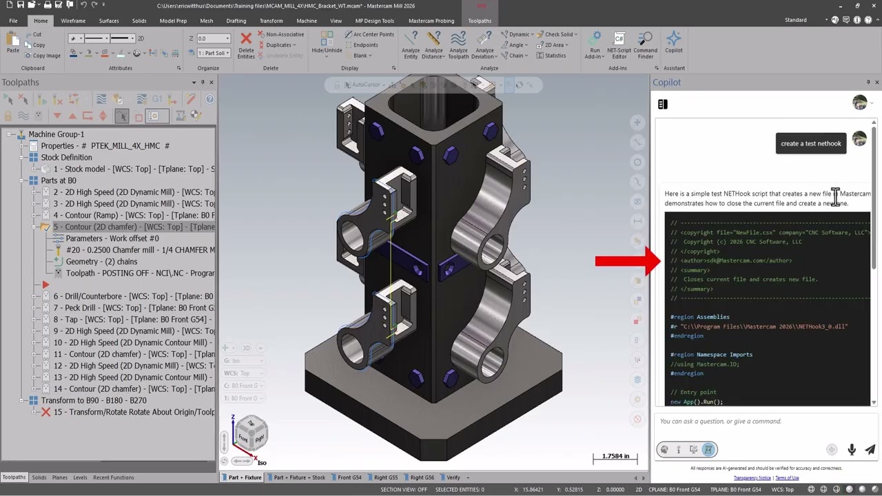Viewport: 882px width, 496px height.
Task: Open the Part Soli level dropdown
Action: point(227,53)
